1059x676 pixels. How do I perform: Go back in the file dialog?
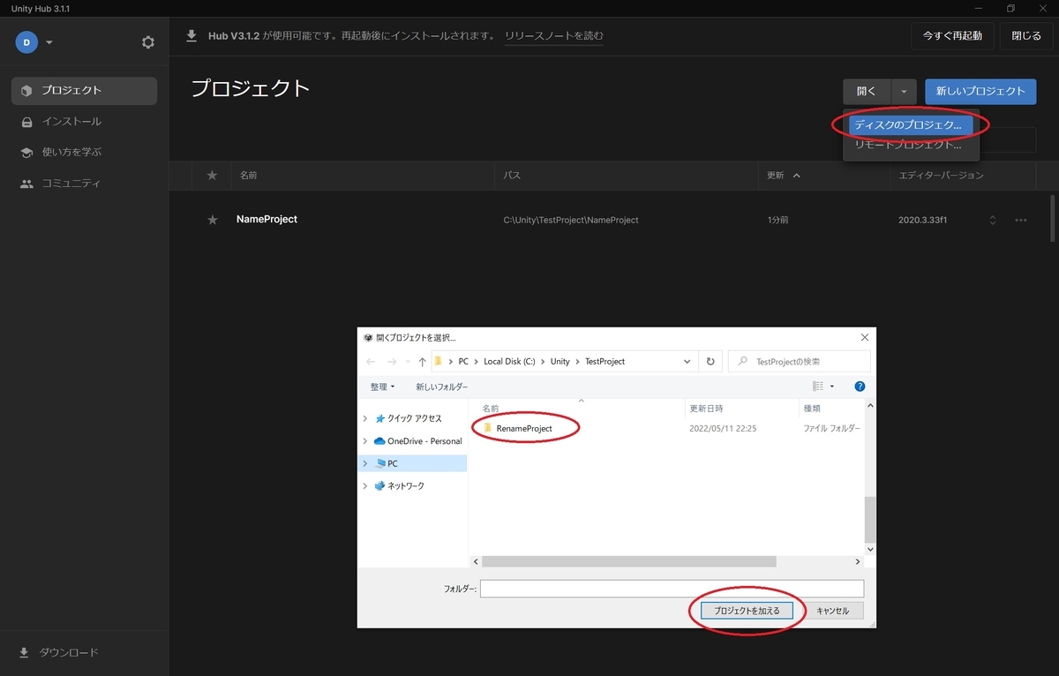point(371,362)
